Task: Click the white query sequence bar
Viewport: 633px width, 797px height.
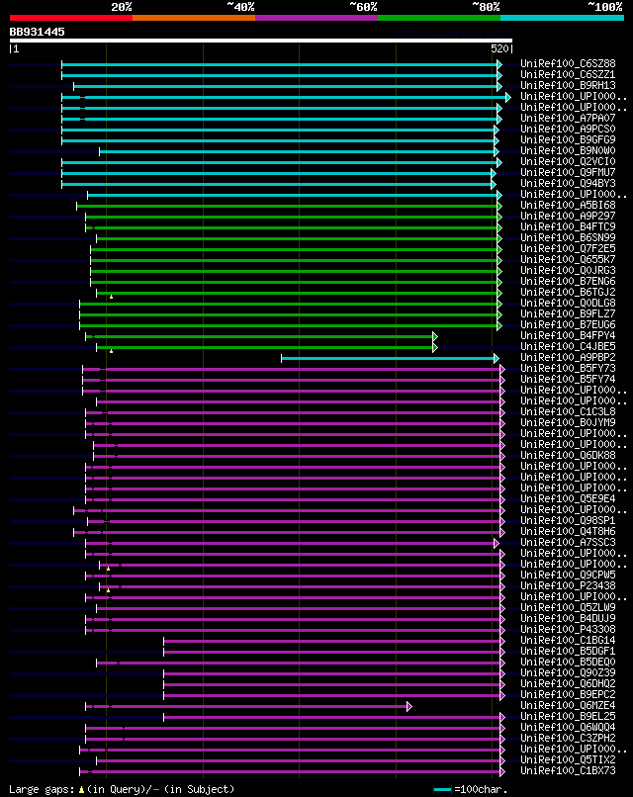Action: click(x=261, y=41)
